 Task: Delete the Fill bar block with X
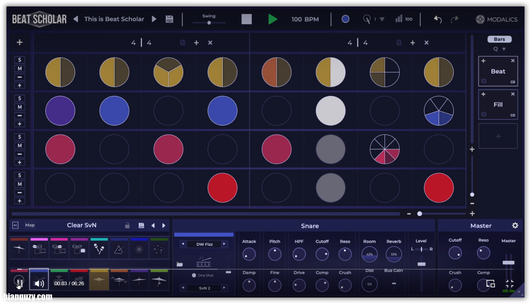pyautogui.click(x=513, y=94)
